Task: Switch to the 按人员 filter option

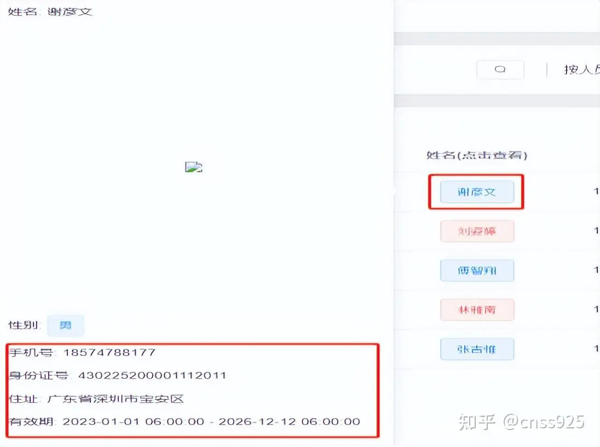Action: tap(581, 69)
